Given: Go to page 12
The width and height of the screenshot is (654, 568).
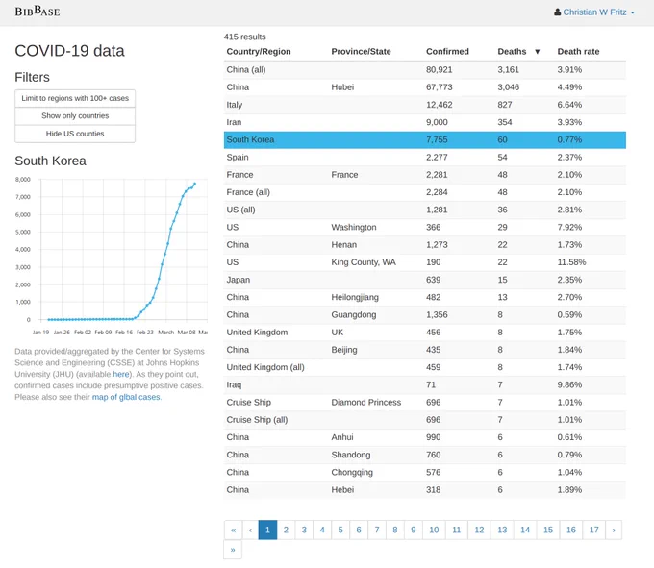Looking at the screenshot, I should [x=479, y=531].
